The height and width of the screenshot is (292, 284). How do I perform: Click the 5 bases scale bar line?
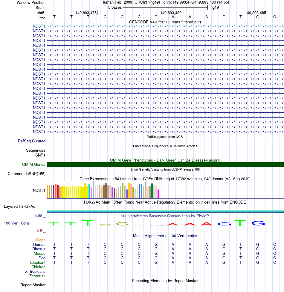[165, 7]
